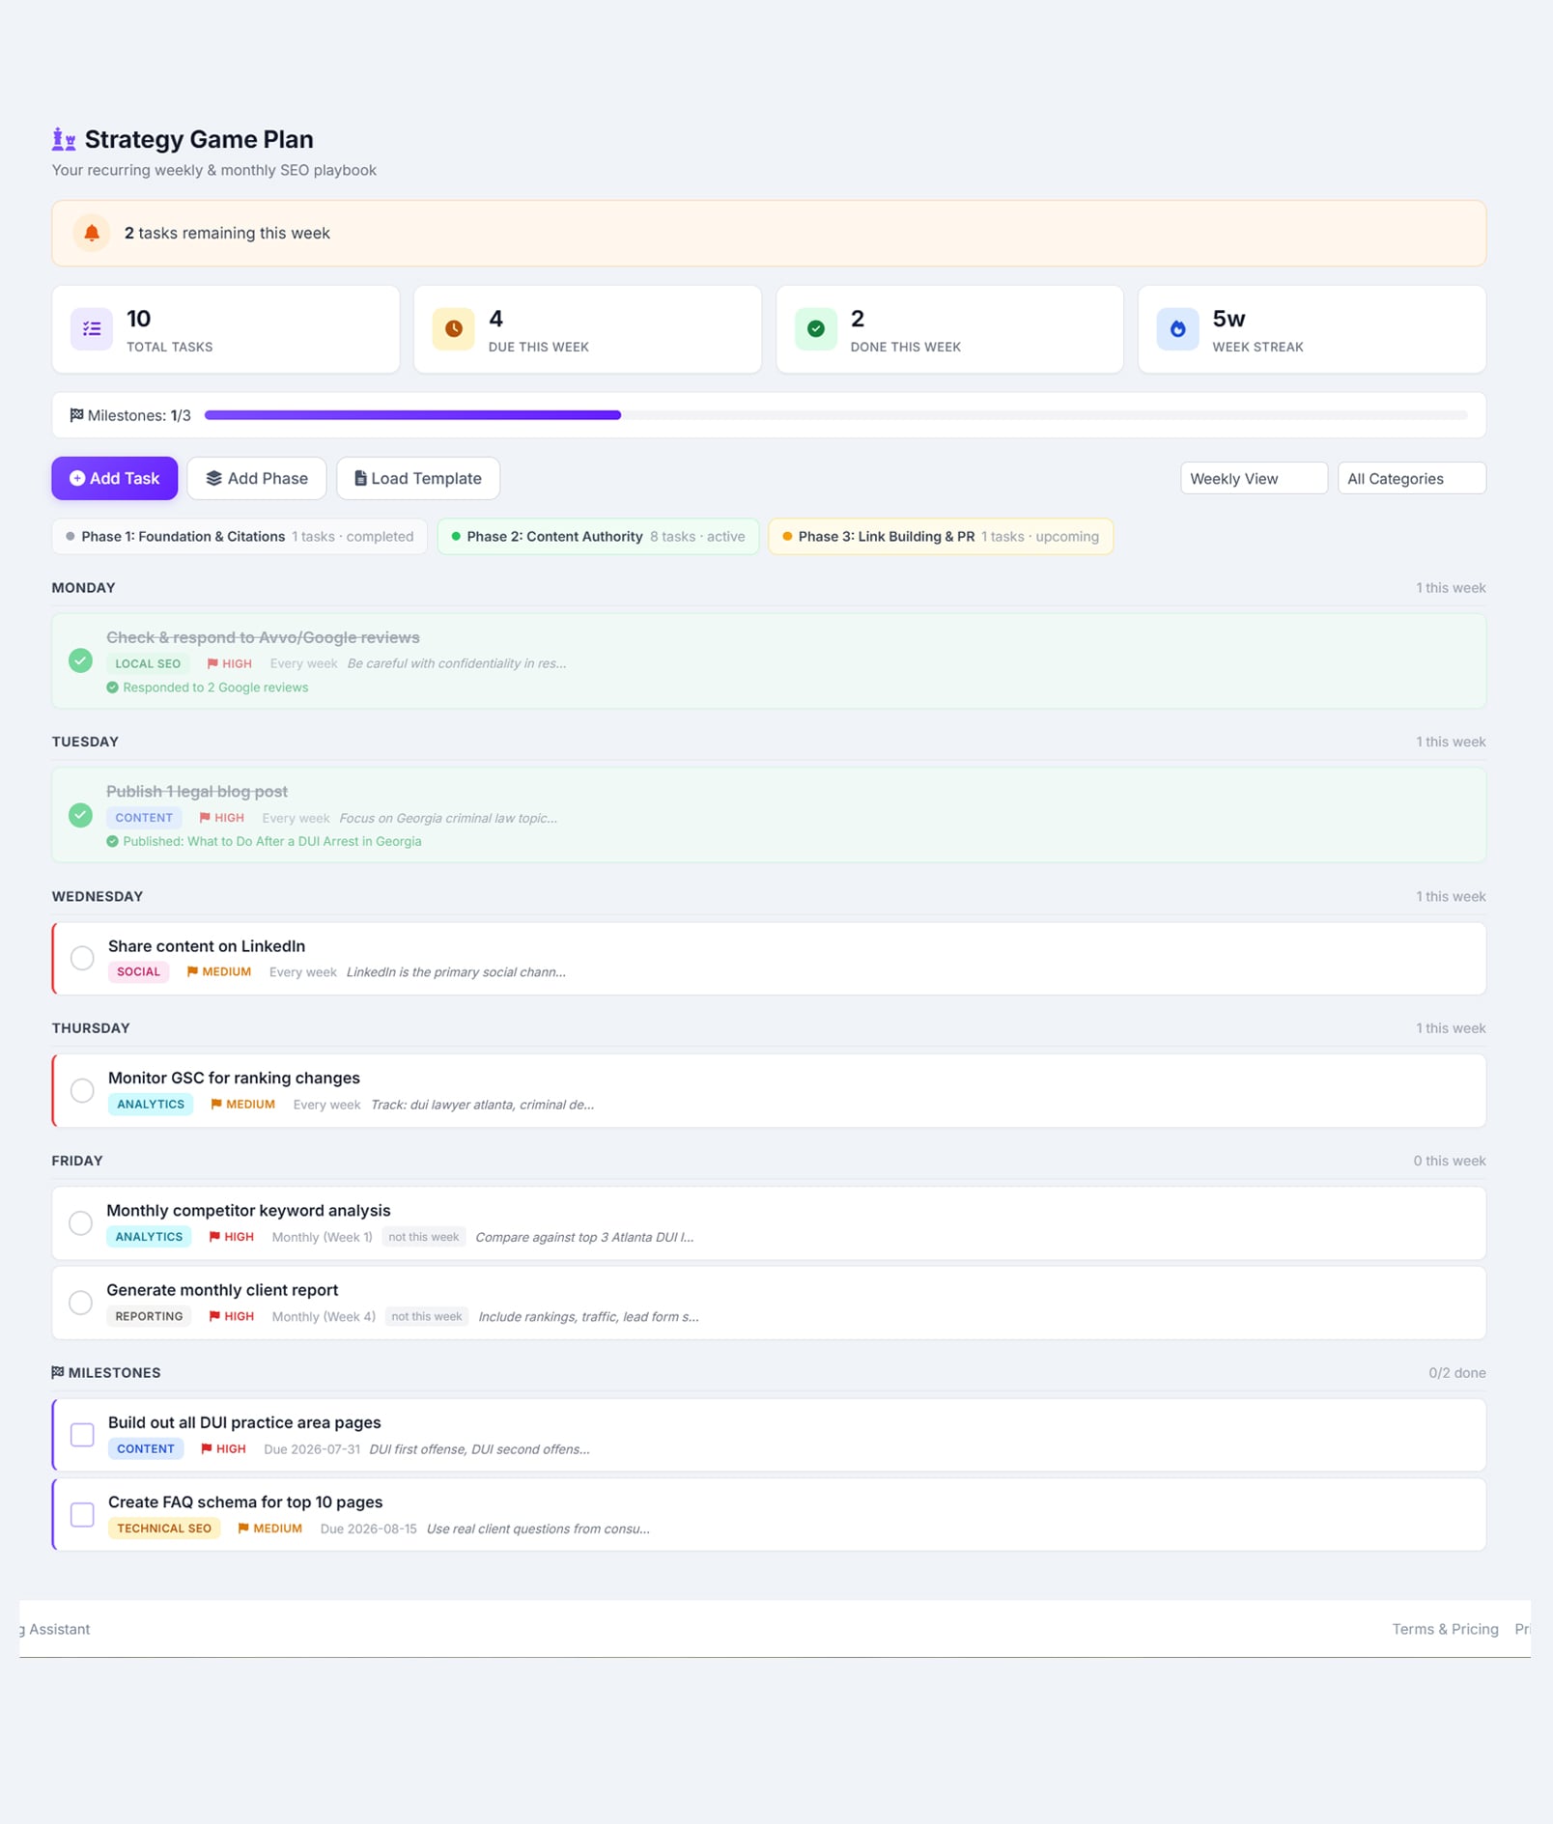The height and width of the screenshot is (1824, 1553).
Task: Click the task title 'Share content on LinkedIn'
Action: [207, 946]
